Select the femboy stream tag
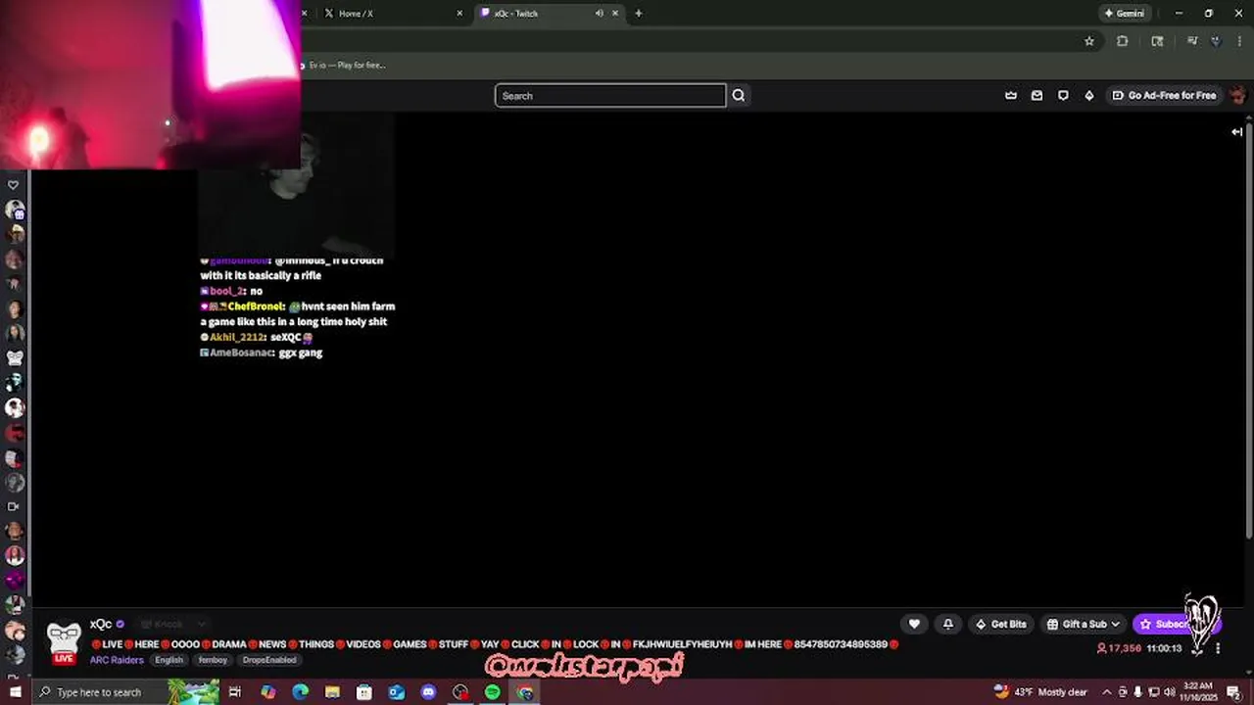 click(213, 660)
